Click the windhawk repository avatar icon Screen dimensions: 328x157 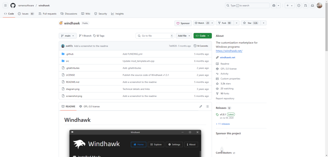[x=61, y=23]
